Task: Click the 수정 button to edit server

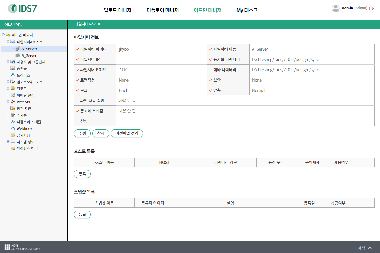Action: pos(82,133)
